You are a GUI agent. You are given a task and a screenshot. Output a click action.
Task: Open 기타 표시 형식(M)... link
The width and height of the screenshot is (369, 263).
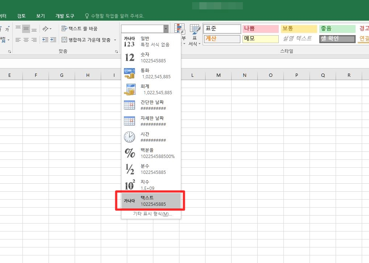[x=153, y=214]
